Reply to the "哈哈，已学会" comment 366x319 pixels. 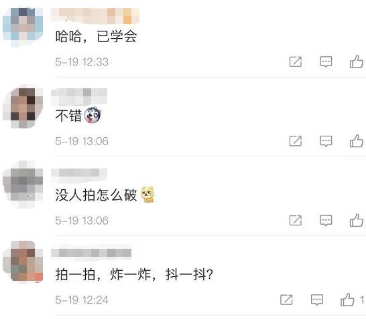pos(326,62)
